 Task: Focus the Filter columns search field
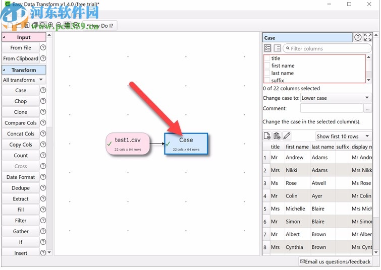click(328, 48)
